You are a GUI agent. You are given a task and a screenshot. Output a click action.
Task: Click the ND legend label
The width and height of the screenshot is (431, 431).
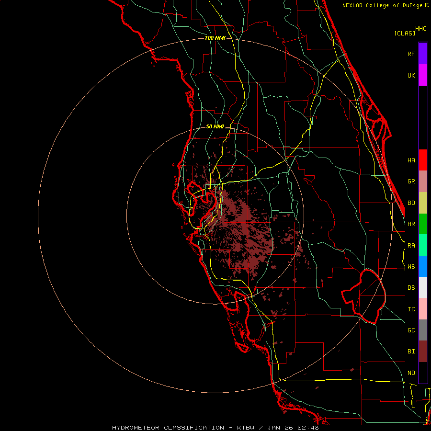(x=411, y=373)
